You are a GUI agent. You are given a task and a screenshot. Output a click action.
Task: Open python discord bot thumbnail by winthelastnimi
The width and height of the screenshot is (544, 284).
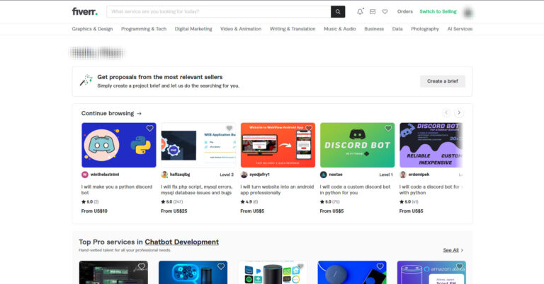(119, 145)
